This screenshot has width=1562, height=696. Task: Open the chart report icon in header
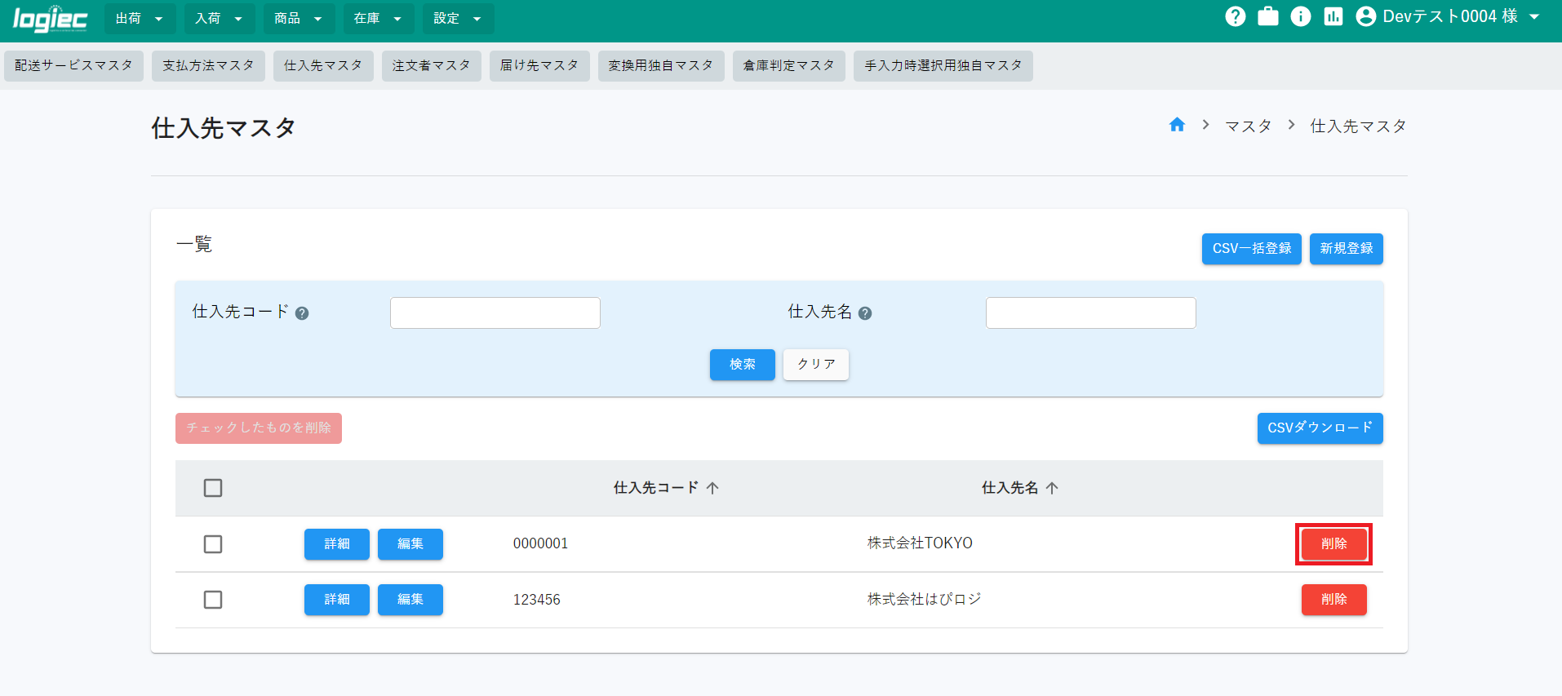tap(1333, 16)
